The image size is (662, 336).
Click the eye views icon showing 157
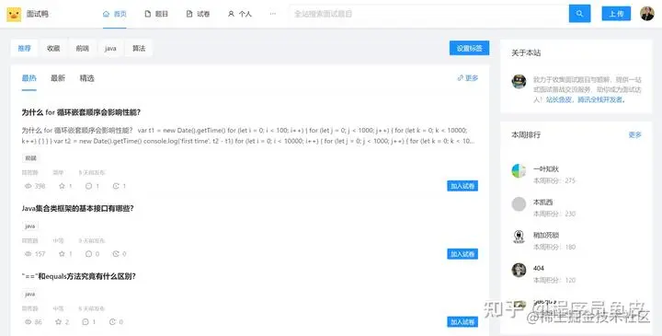[x=29, y=254]
